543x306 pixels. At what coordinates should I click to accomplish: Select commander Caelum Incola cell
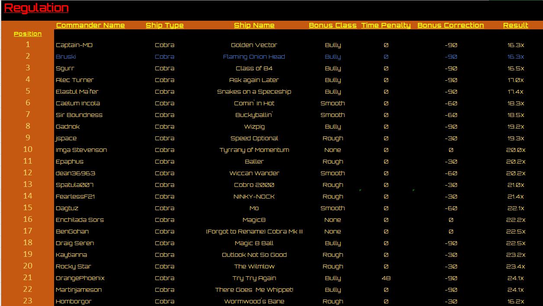click(x=78, y=103)
